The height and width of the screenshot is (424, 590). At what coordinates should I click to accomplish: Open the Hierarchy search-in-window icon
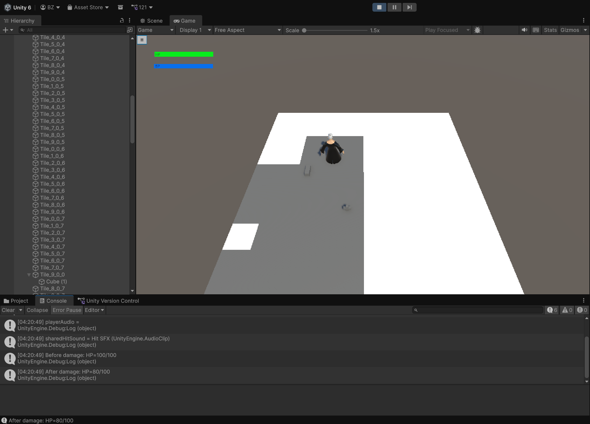tap(130, 30)
